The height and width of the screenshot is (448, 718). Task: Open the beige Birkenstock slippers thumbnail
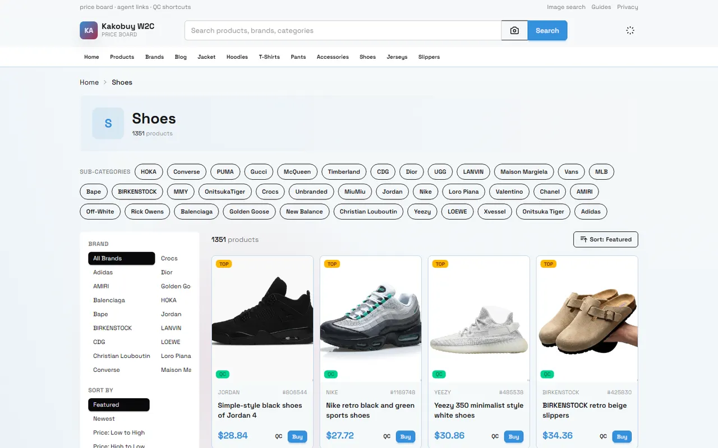click(587, 319)
